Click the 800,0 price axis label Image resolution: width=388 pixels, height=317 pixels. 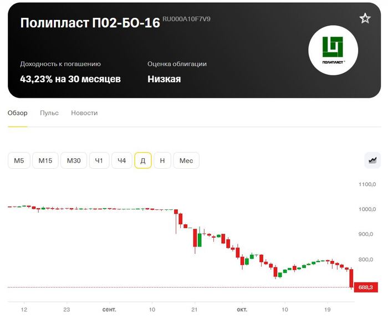coord(366,259)
